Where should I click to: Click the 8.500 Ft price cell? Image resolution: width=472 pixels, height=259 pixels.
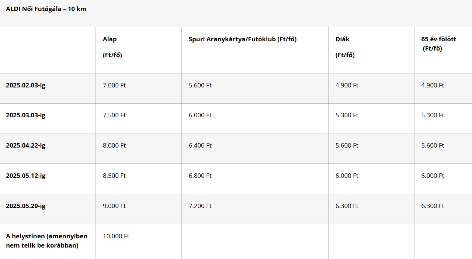[114, 176]
